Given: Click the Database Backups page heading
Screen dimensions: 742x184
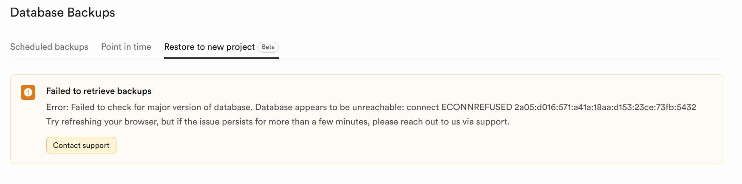Looking at the screenshot, I should pyautogui.click(x=62, y=13).
